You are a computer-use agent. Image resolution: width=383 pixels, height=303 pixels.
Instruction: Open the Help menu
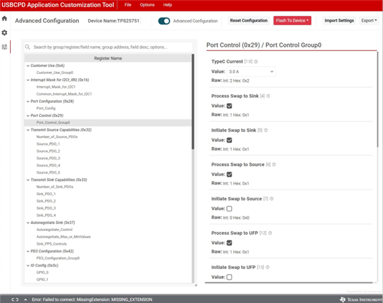point(167,5)
